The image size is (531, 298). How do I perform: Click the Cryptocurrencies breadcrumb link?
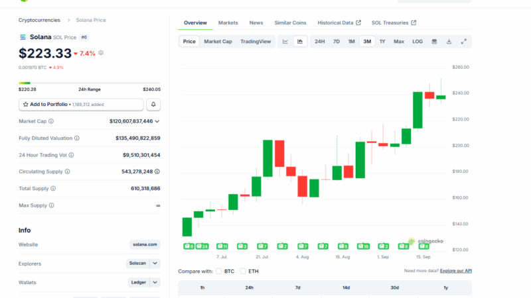click(x=39, y=20)
